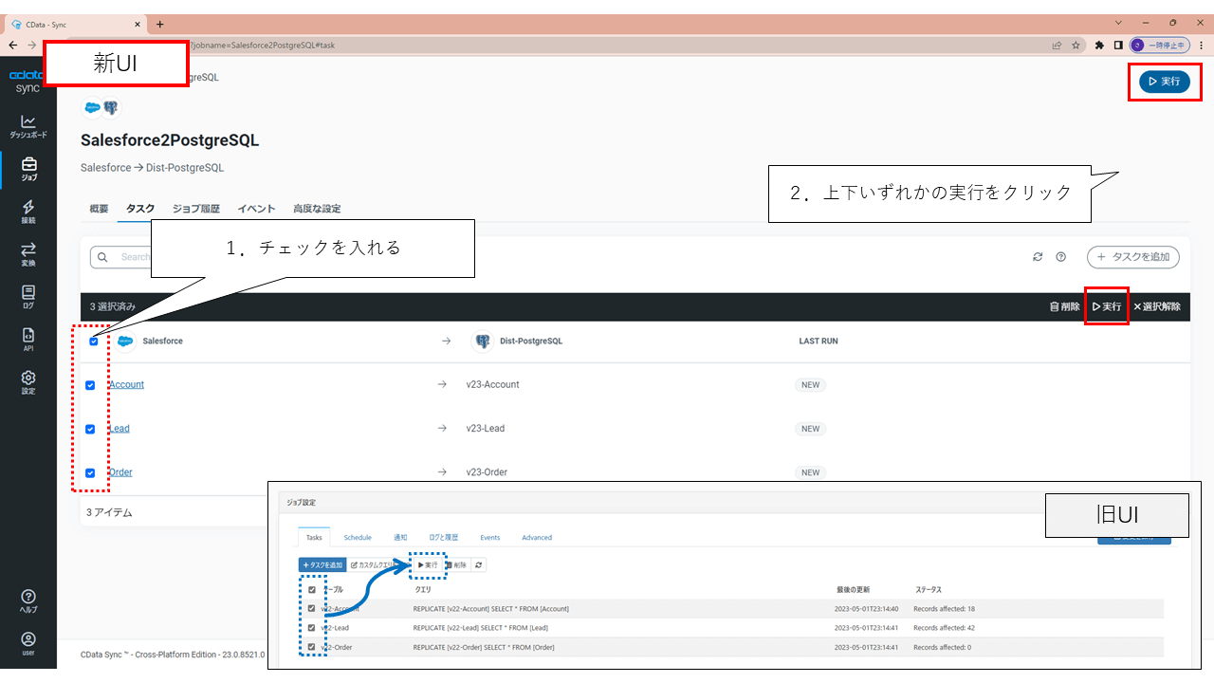
Task: Open the browser share icon
Action: (x=1057, y=45)
